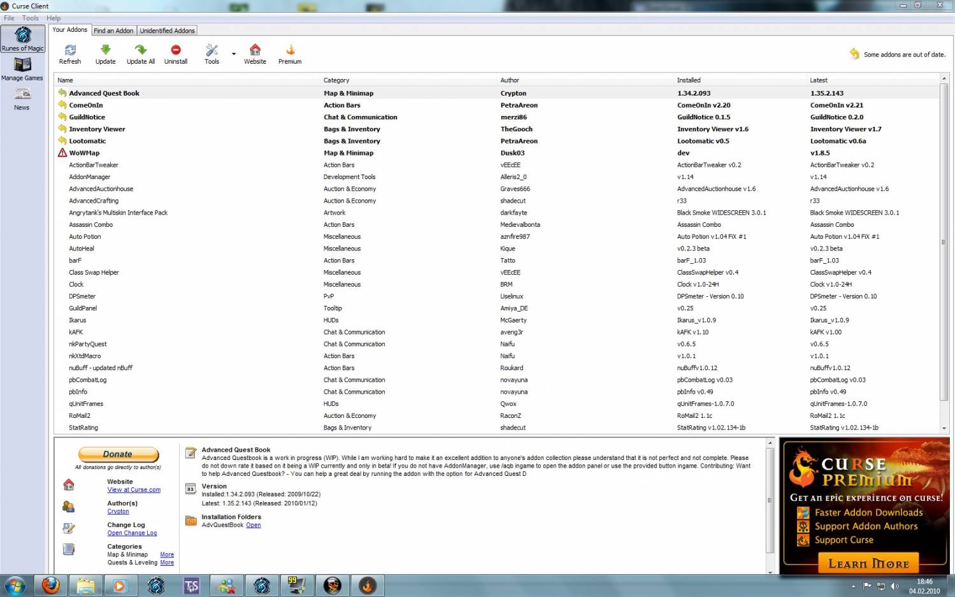The height and width of the screenshot is (597, 955).
Task: Open Windows Explorer folder in taskbar
Action: (86, 586)
